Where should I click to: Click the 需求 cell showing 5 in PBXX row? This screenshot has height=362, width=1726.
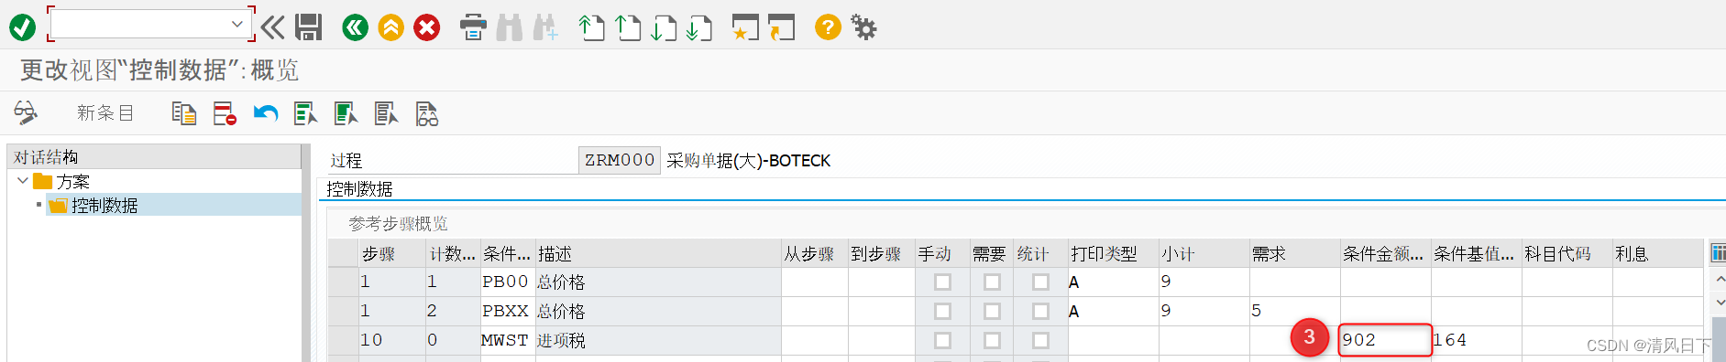pos(1294,311)
